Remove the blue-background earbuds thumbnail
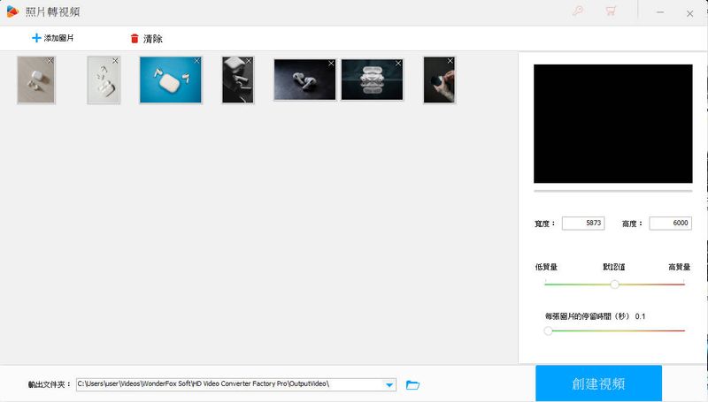Screen dimensions: 708x402 (x=196, y=61)
